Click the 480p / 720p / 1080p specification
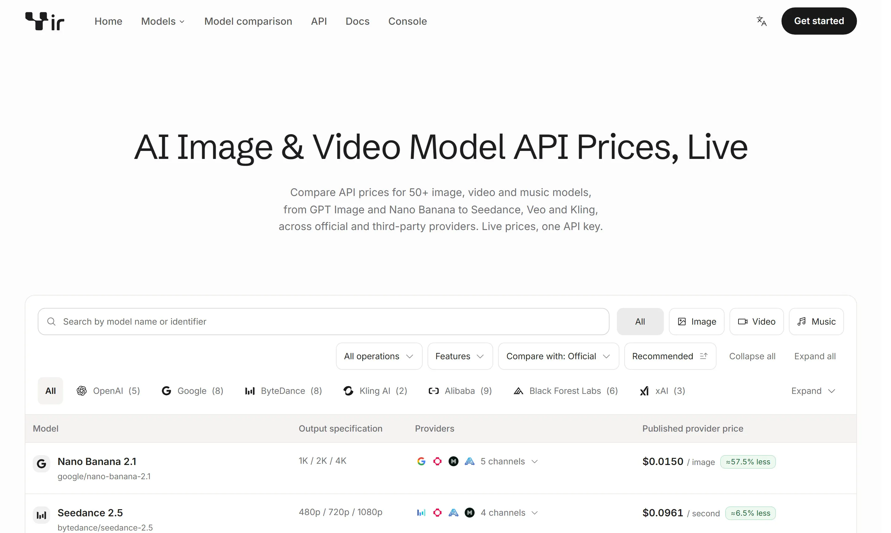This screenshot has height=533, width=891. (x=340, y=512)
